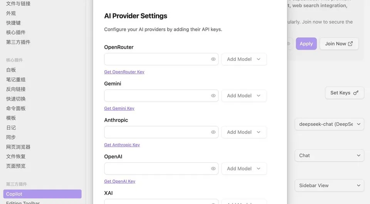Select Copilot in the settings sidebar
The image size is (370, 204).
(x=42, y=194)
